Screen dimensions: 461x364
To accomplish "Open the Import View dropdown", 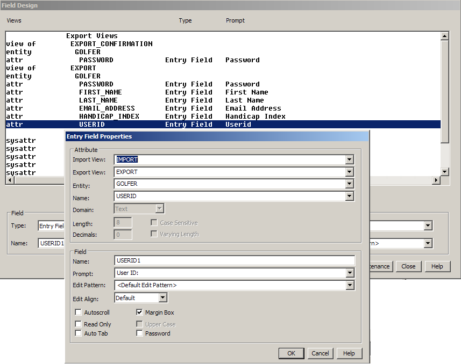I will tap(349, 159).
